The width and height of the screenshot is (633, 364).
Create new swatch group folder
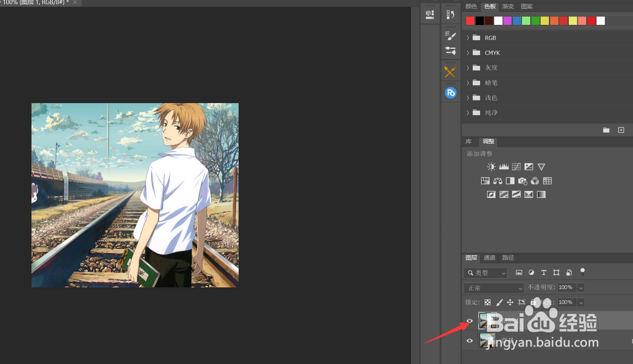click(606, 130)
